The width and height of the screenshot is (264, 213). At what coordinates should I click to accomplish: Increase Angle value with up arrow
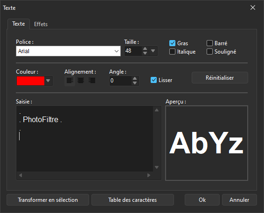coord(135,79)
